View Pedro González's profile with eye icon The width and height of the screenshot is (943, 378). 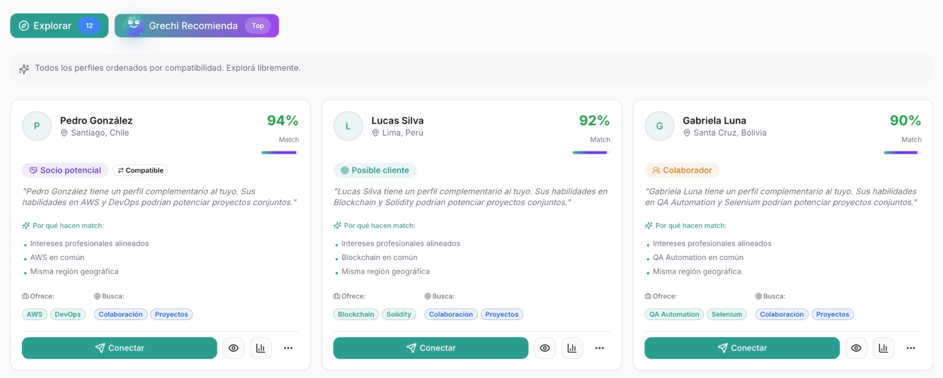(x=233, y=348)
